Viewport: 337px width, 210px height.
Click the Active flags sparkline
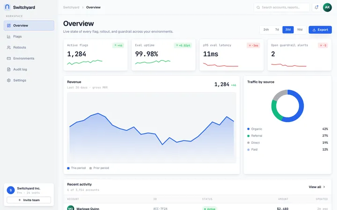[85, 63]
